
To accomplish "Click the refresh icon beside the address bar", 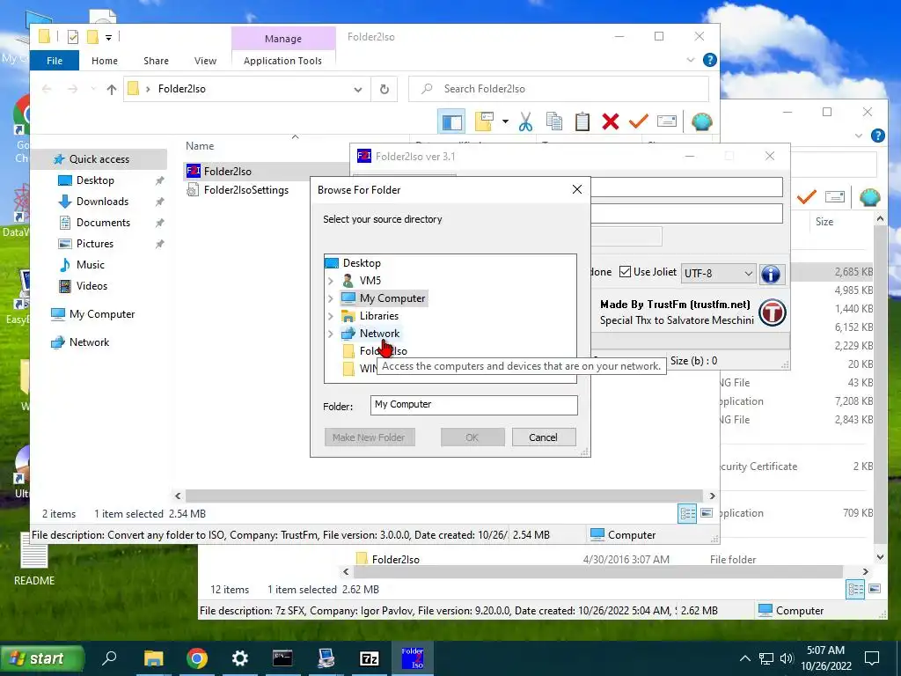I will coord(384,89).
